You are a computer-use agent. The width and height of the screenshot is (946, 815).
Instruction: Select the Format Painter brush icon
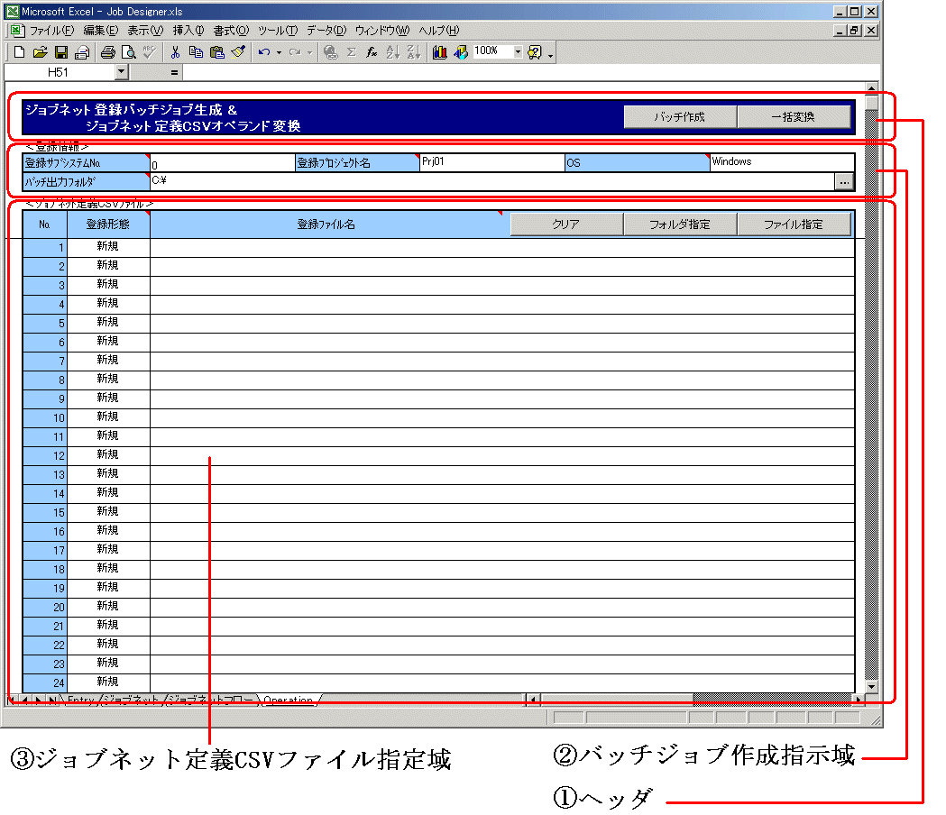point(237,52)
